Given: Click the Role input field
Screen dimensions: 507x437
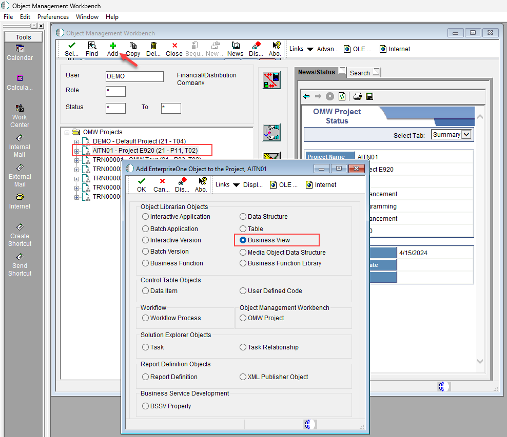Looking at the screenshot, I should 116,91.
